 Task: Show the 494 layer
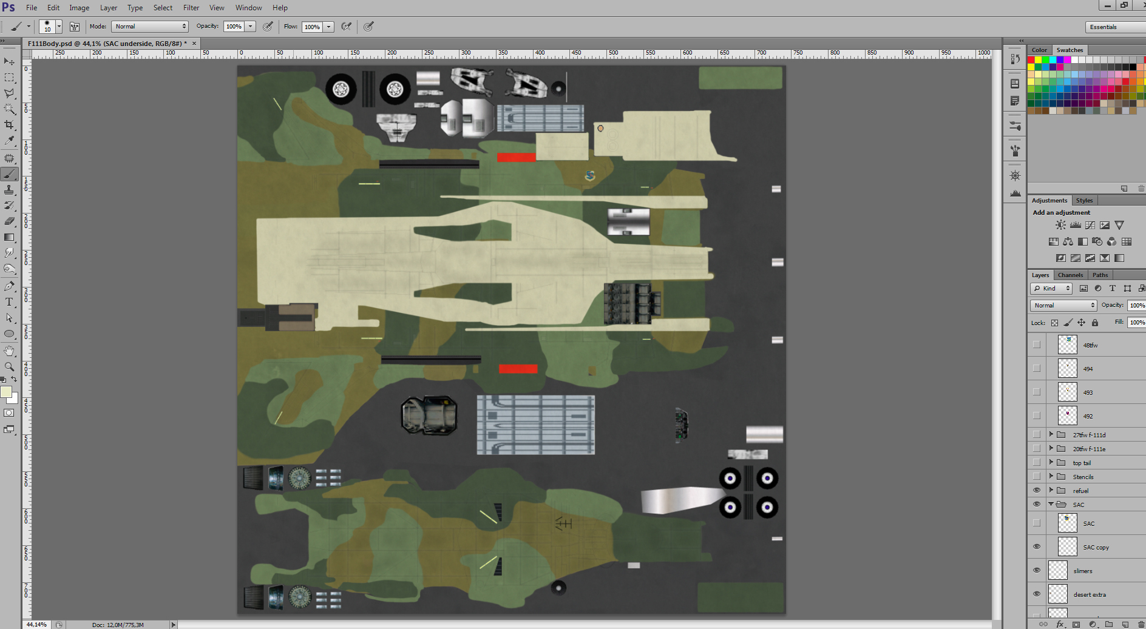pyautogui.click(x=1037, y=368)
